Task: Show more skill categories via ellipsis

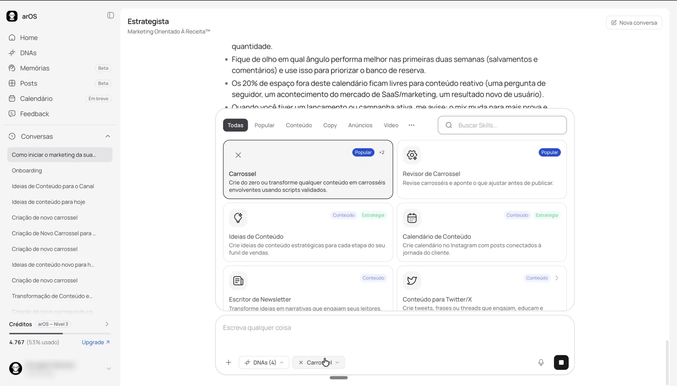Action: click(411, 125)
